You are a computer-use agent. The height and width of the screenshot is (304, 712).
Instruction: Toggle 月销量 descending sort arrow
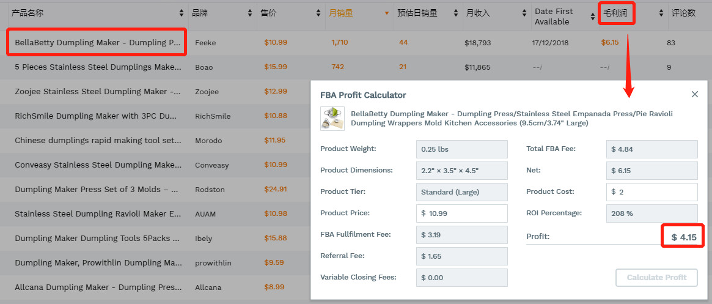[x=386, y=13]
